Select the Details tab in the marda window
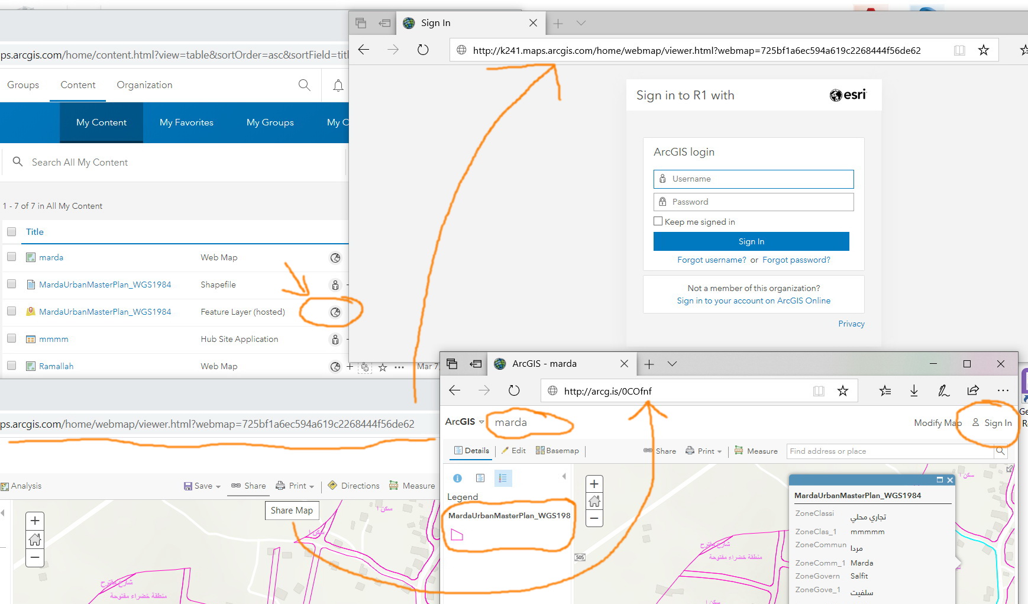The width and height of the screenshot is (1028, 604). [x=472, y=451]
